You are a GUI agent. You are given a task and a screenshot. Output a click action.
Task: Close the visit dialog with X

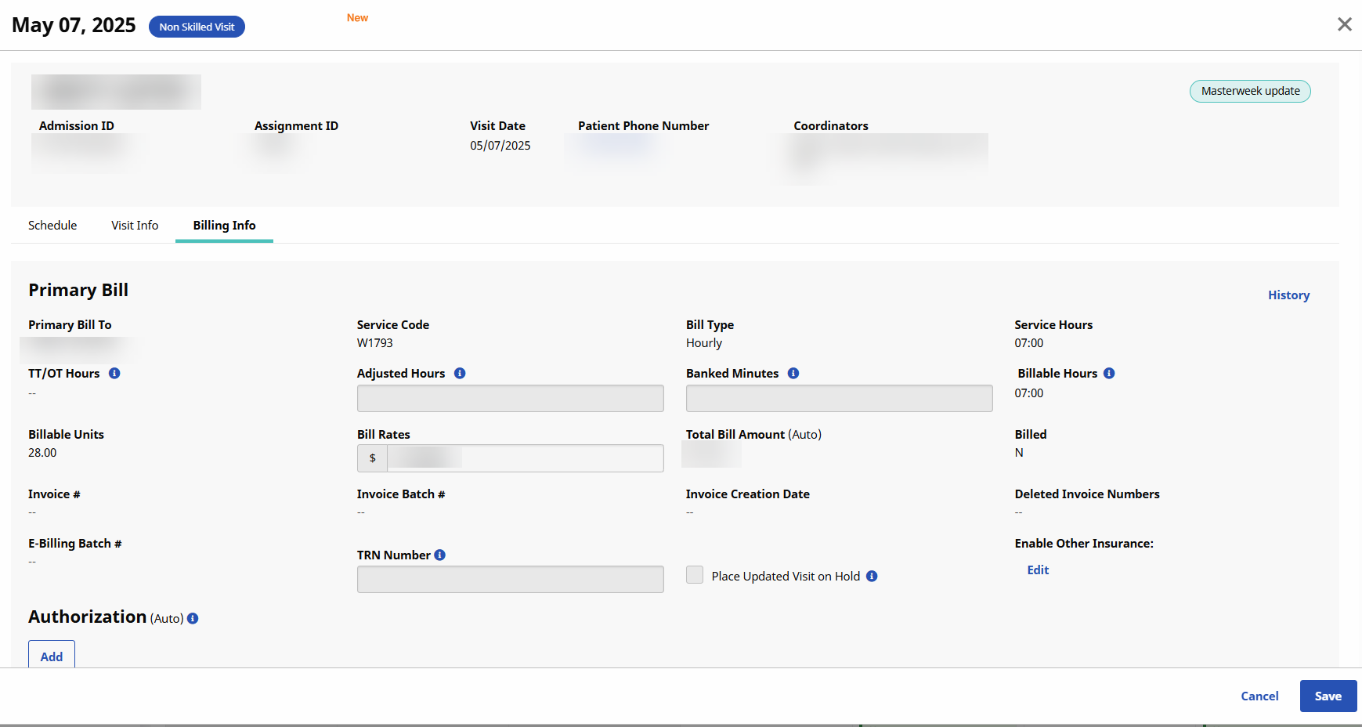point(1344,24)
